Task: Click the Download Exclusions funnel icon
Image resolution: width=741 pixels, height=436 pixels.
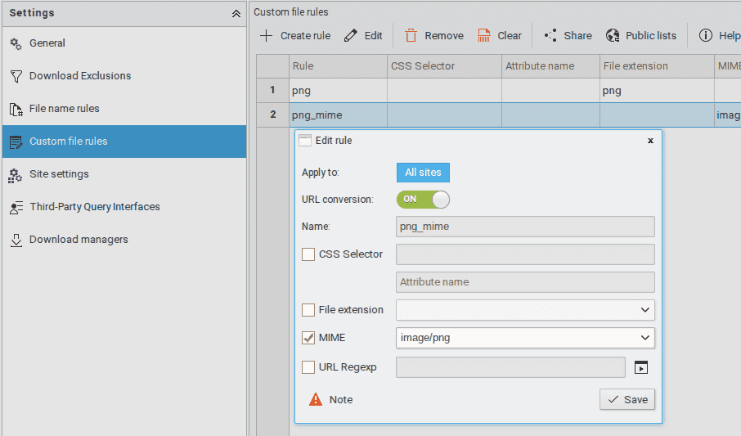Action: 16,76
